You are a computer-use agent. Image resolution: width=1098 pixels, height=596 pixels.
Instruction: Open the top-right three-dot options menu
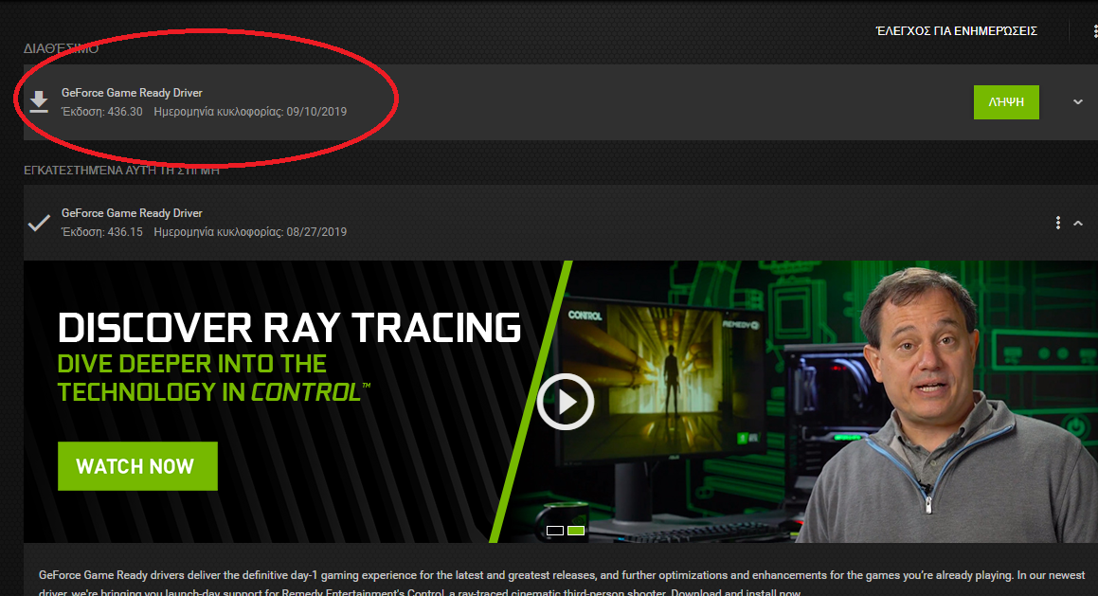pos(1094,31)
